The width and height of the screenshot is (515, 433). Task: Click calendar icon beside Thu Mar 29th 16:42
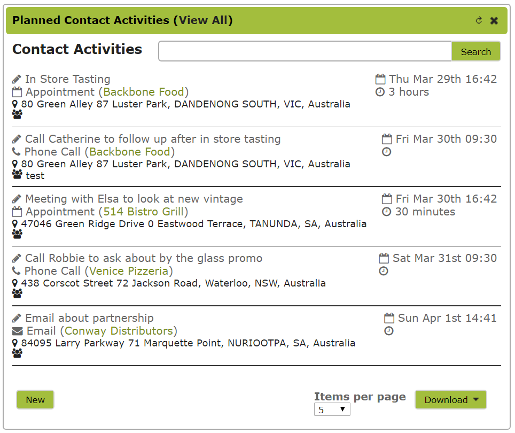point(380,79)
